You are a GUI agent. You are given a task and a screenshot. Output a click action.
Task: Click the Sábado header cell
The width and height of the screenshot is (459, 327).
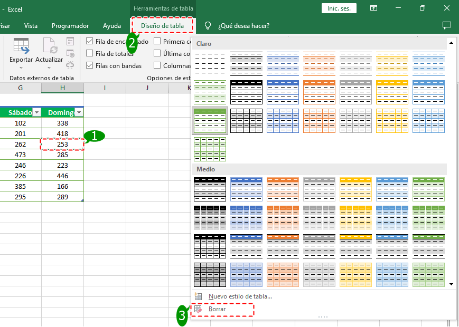click(21, 112)
